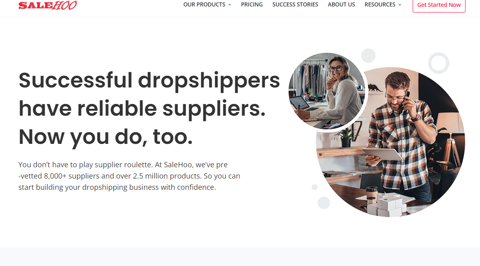Click the large hollow ring decoration
Screen dimensions: 480x266
pyautogui.click(x=438, y=63)
